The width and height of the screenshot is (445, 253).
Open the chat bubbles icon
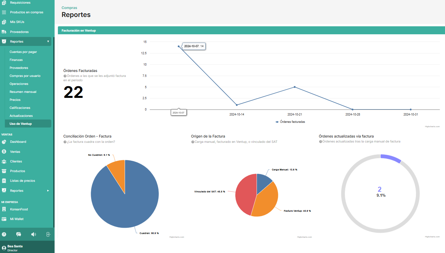pos(19,234)
